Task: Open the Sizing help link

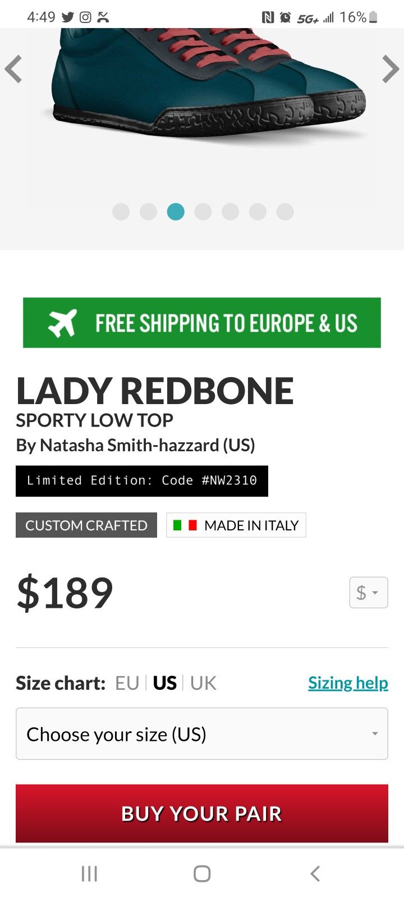Action: (348, 682)
